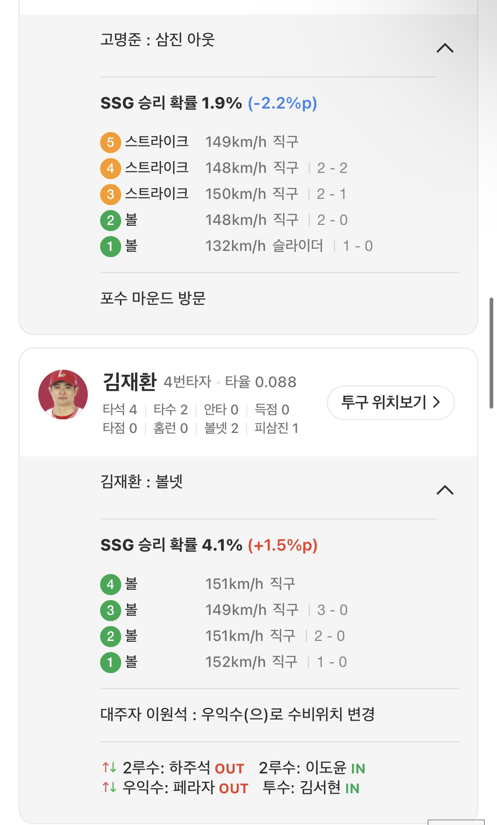The height and width of the screenshot is (825, 497).
Task: Click SSG 승리 확률 4.1% text
Action: pos(171,545)
